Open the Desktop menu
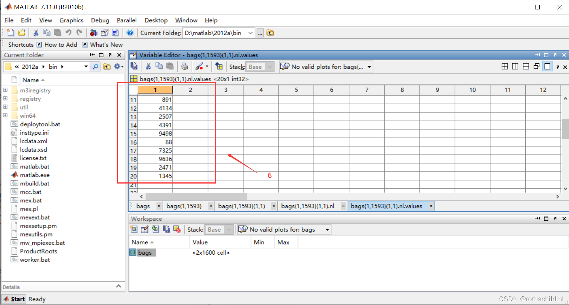 pos(156,20)
